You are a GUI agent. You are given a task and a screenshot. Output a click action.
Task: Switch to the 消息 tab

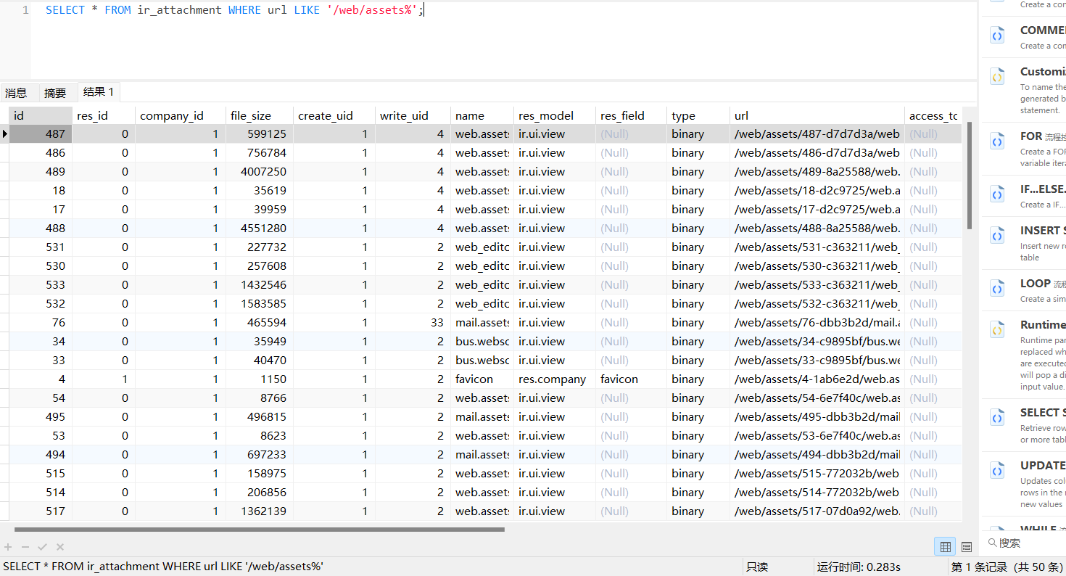(16, 93)
